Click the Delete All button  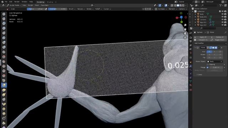[x=218, y=37]
